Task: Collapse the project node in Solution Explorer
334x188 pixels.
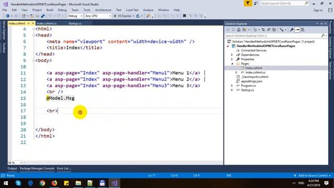Action: coord(228,46)
